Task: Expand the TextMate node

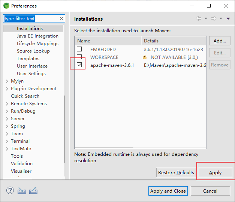Action: click(7, 149)
